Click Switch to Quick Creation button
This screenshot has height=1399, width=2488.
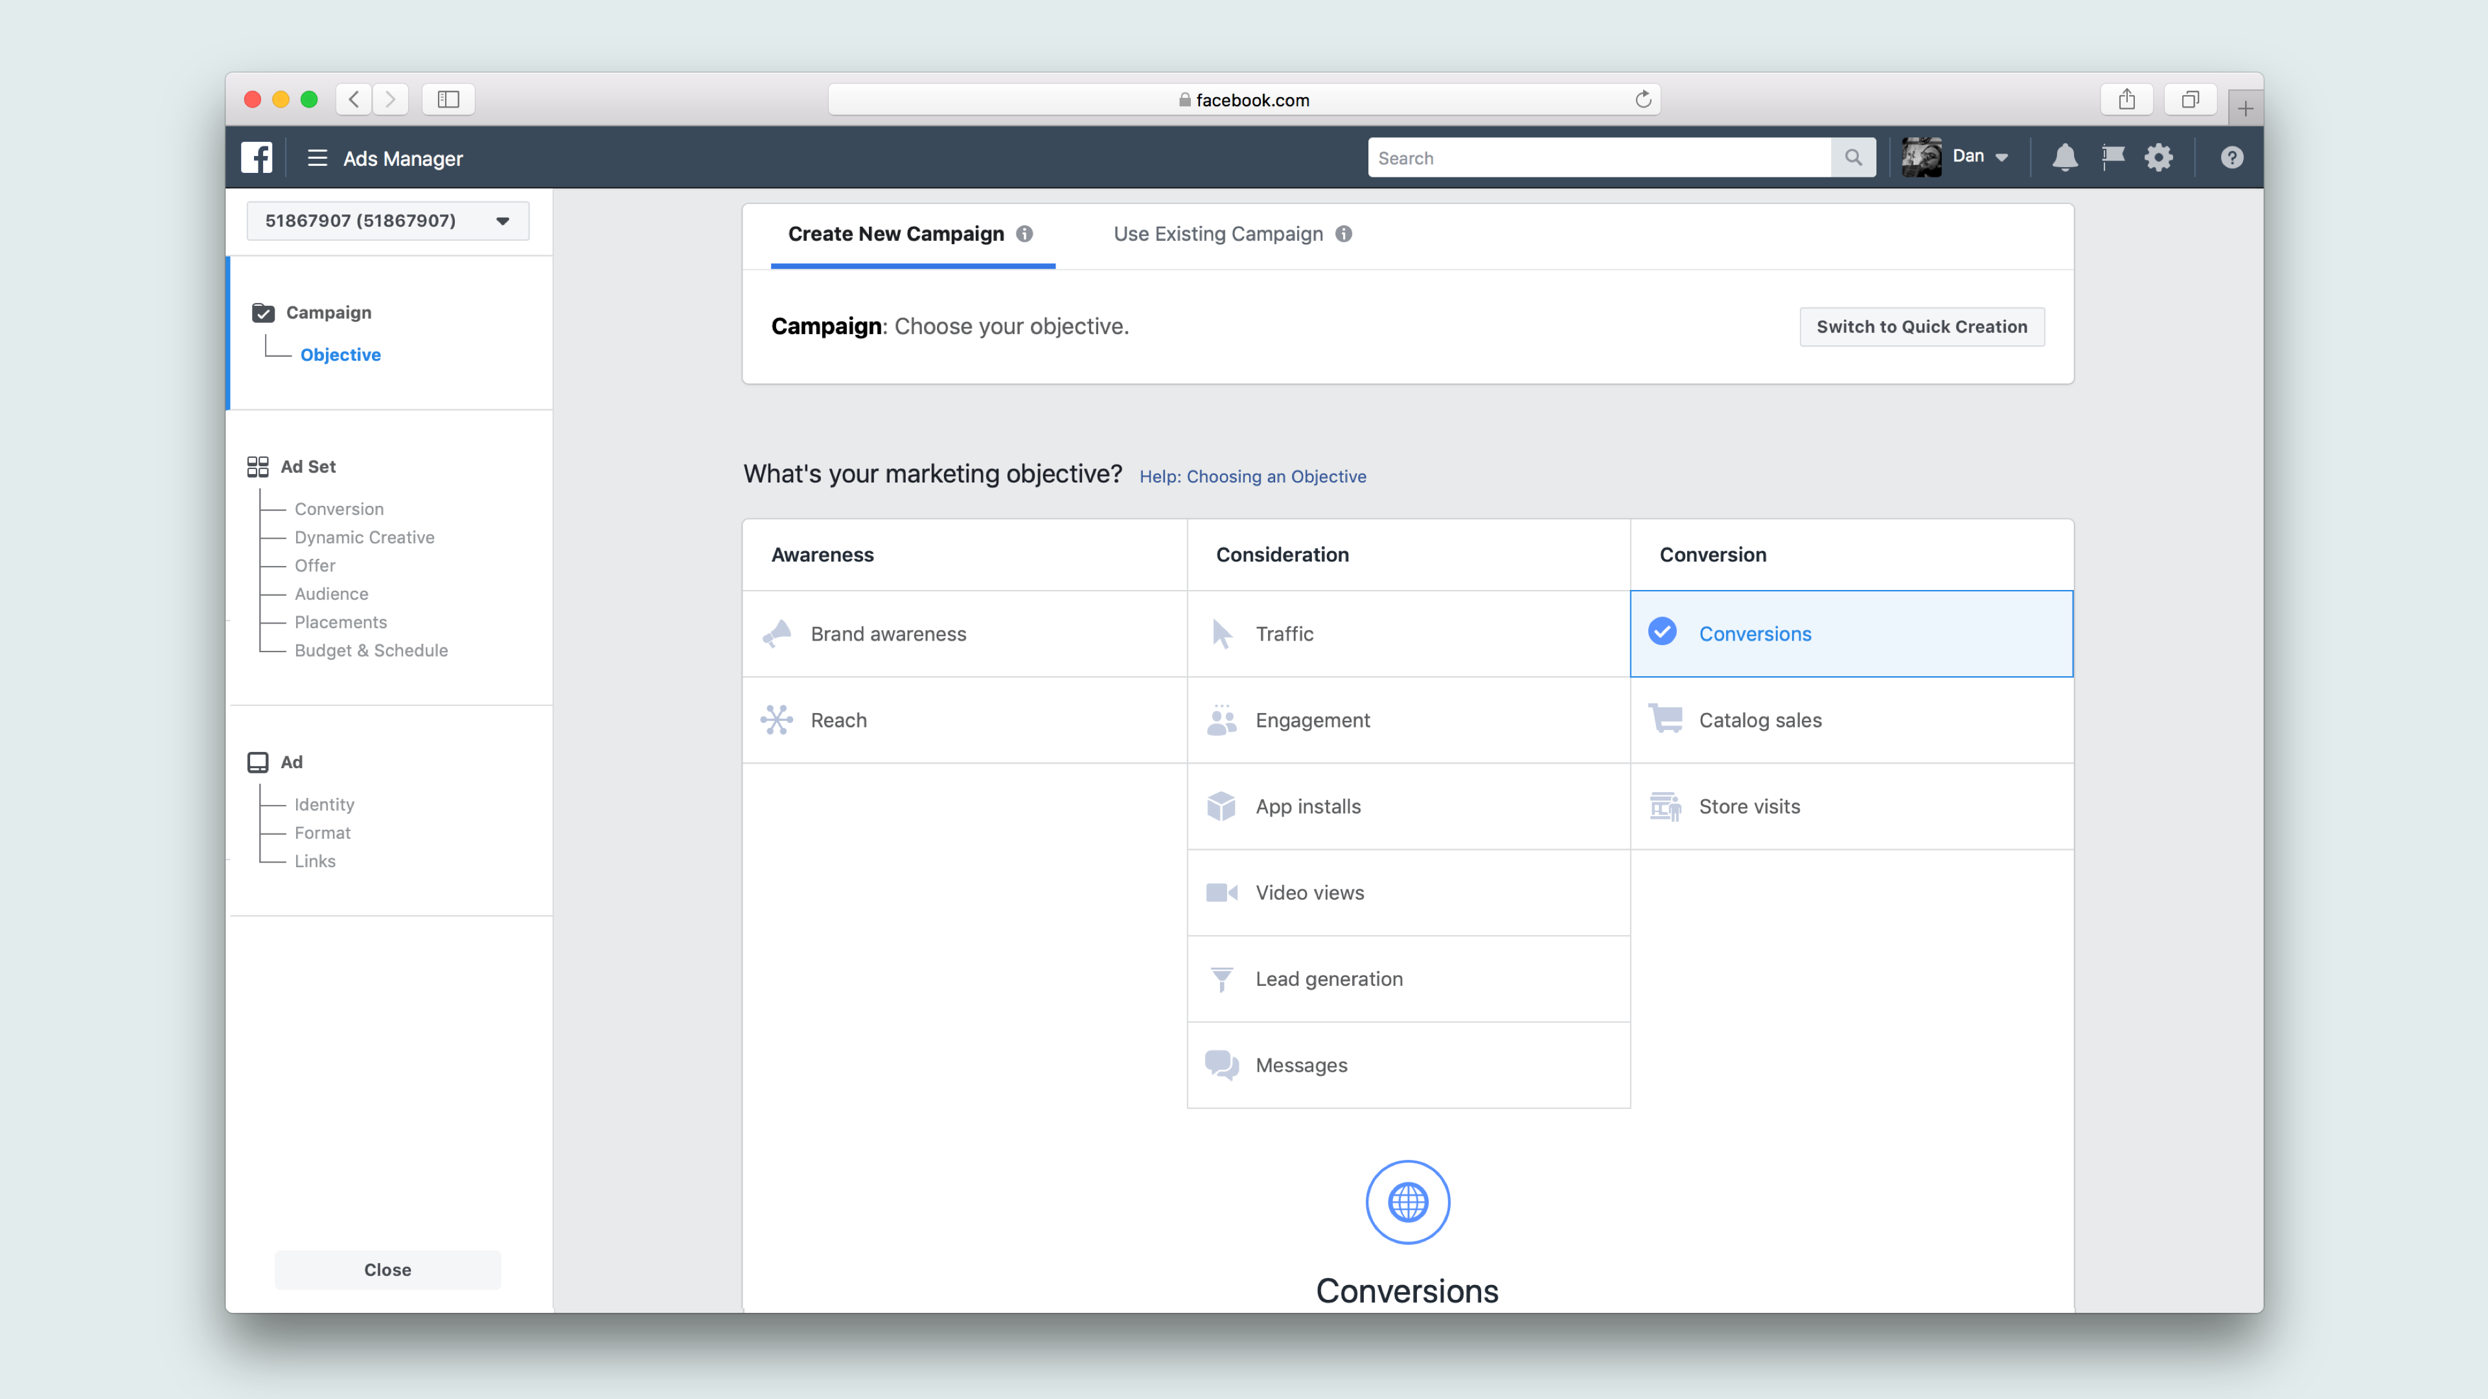click(1921, 326)
